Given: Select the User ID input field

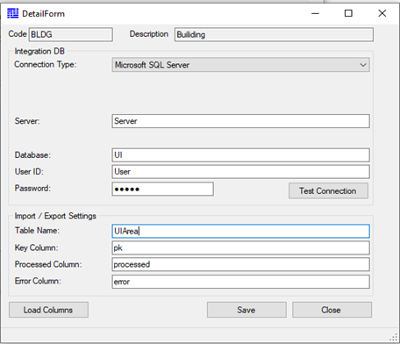Looking at the screenshot, I should coord(240,172).
